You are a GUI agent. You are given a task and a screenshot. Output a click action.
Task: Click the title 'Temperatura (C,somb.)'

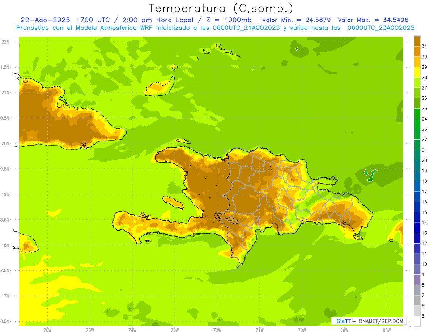click(221, 8)
